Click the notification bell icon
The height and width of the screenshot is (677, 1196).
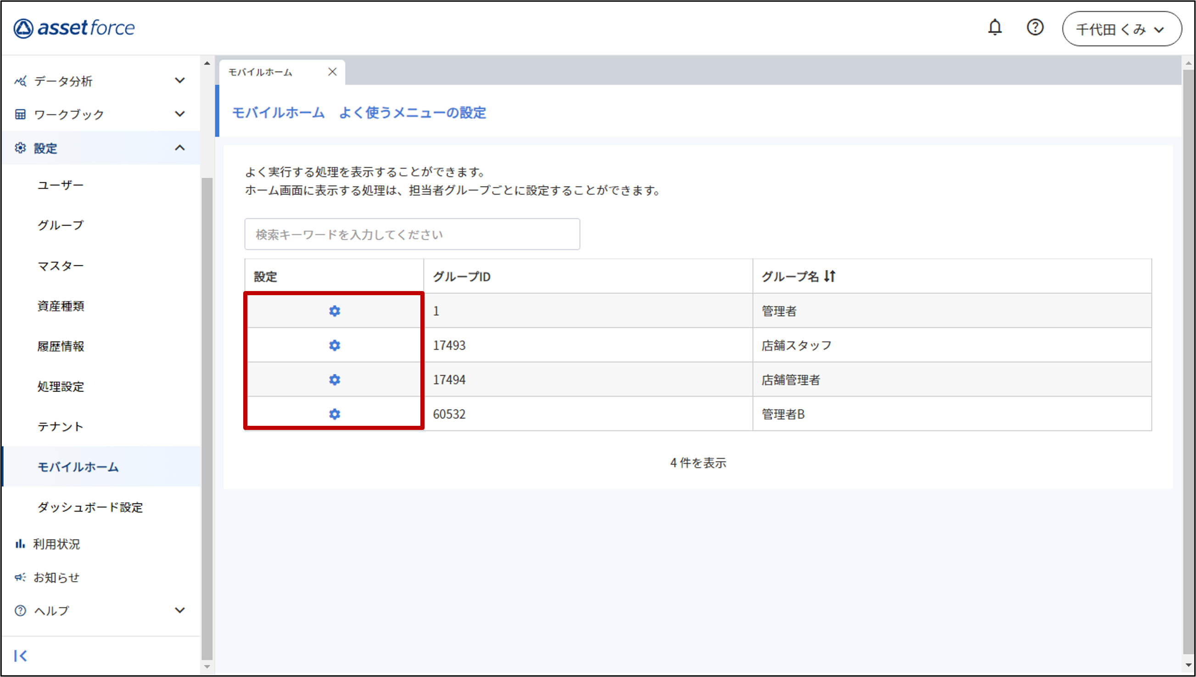point(995,28)
